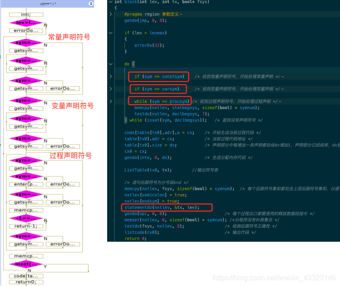Collapse the if (lev > levmax) block
340x286 pixels.
pyautogui.click(x=111, y=33)
